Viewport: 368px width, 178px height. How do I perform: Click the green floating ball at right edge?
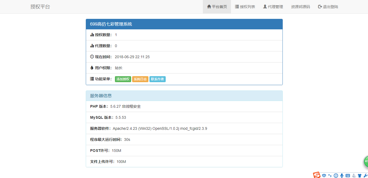tap(366, 161)
